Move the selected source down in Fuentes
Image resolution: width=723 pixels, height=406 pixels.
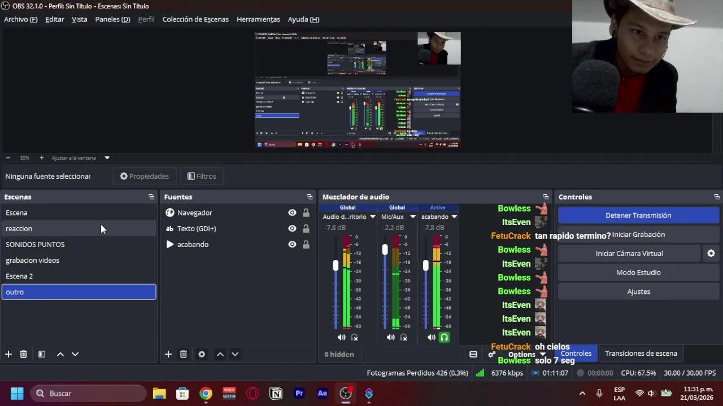(235, 354)
